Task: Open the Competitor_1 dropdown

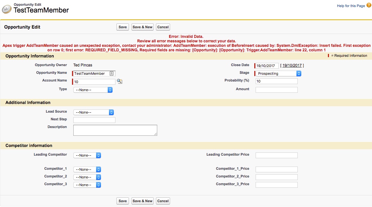Action: coord(87,169)
